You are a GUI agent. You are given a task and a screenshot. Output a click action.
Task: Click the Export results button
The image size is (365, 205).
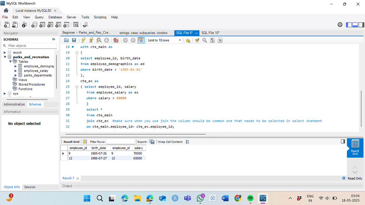pos(151,142)
